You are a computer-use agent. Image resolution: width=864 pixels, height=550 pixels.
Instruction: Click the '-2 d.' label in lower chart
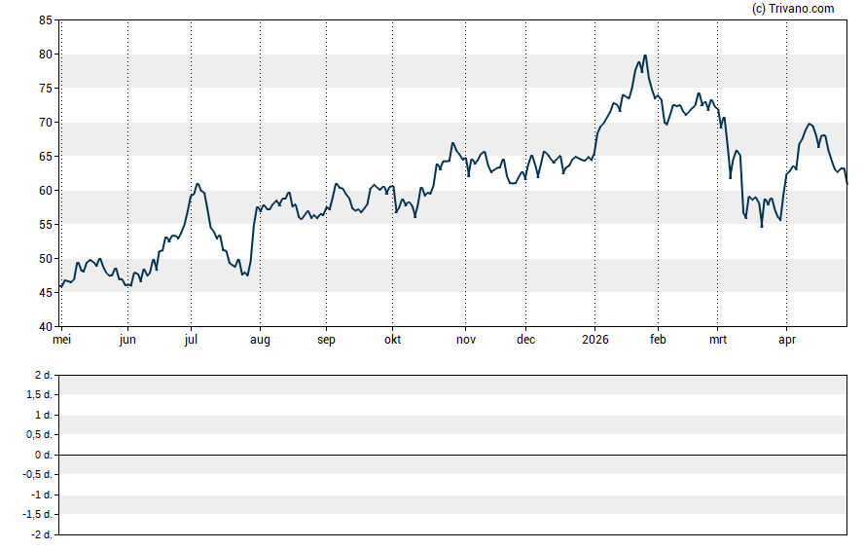point(41,534)
